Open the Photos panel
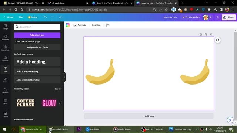The height and width of the screenshot is (133, 237). [5, 114]
